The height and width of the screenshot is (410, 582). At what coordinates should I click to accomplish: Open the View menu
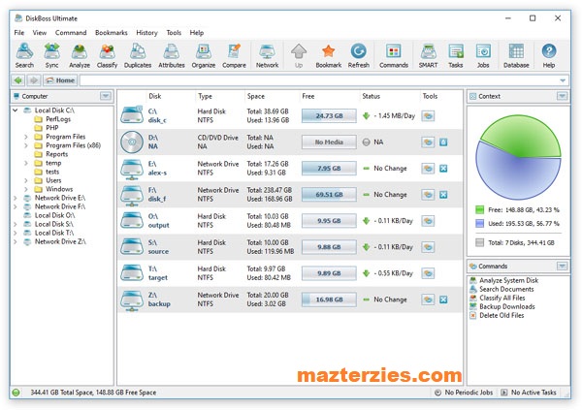click(40, 33)
